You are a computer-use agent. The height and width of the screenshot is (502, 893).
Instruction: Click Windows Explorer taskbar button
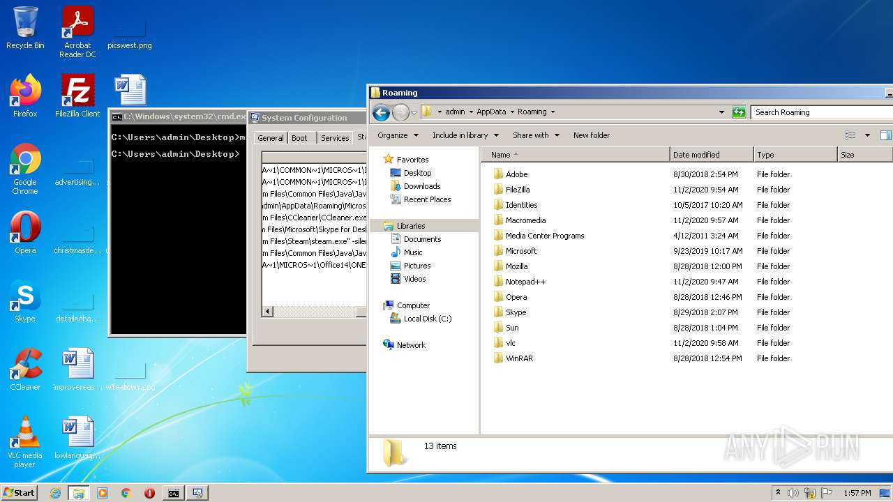[x=79, y=493]
